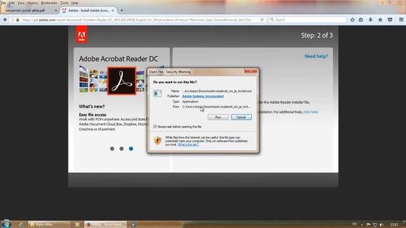Click Cancel in the security warning dialog
The image size is (406, 228).
(x=241, y=117)
